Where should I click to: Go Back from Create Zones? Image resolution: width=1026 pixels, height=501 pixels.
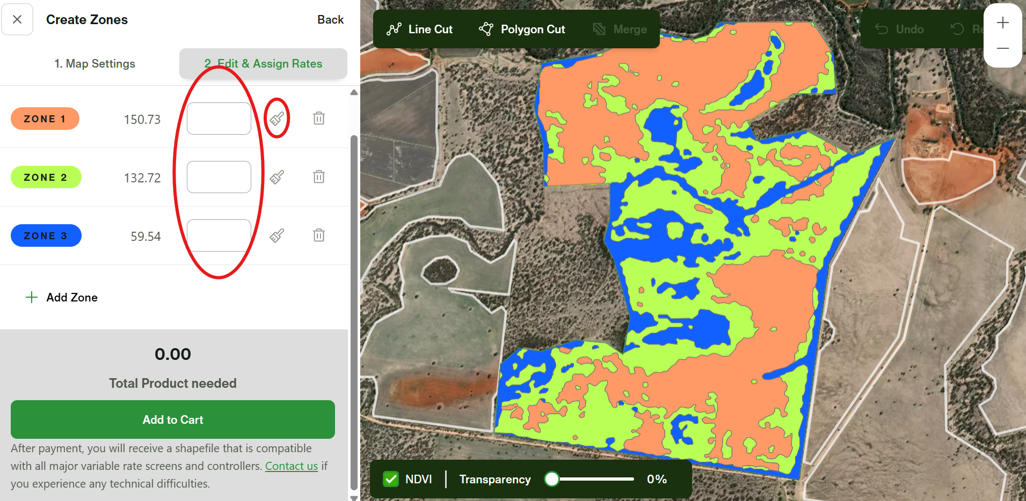coord(330,20)
